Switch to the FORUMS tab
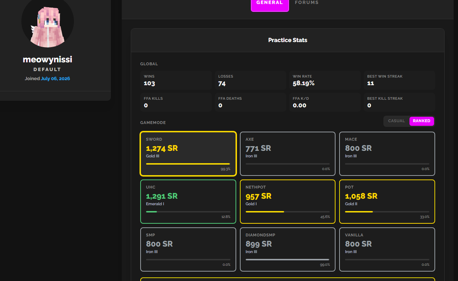This screenshot has height=281, width=458. [306, 3]
